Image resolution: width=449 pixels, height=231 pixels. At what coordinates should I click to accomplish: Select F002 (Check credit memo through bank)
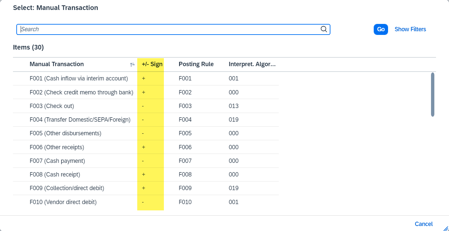tap(81, 92)
